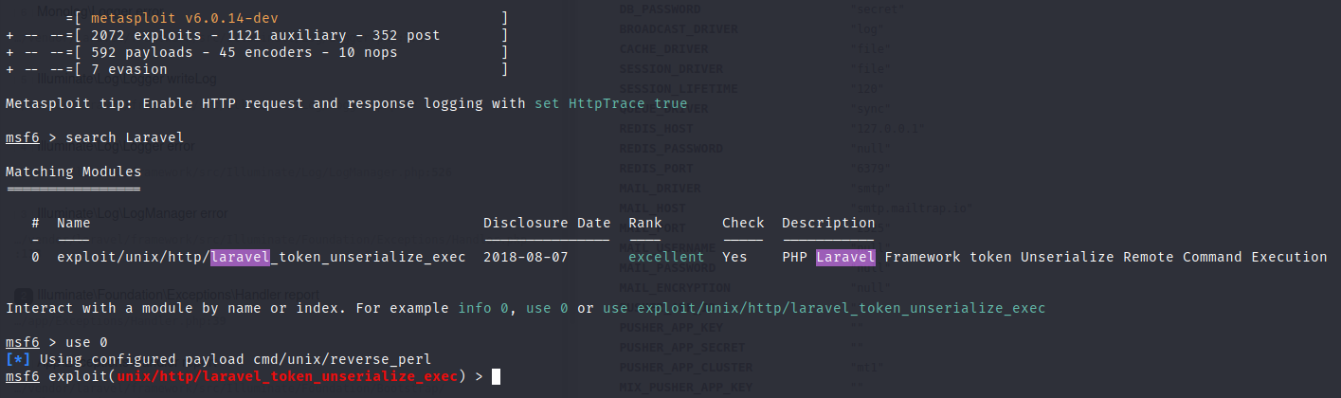Click the 'Rank' column header
Screen dimensions: 1341x398
pos(644,224)
